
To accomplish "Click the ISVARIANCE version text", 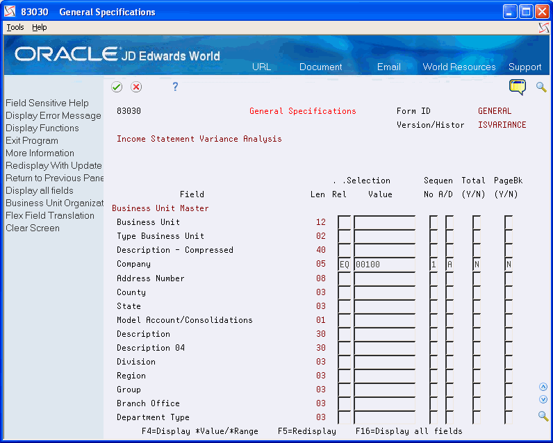I will tap(502, 125).
